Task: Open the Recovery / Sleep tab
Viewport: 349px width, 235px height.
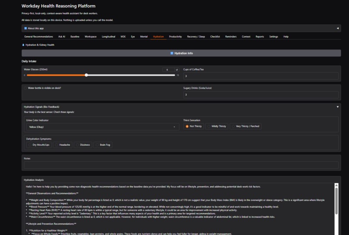Action: 196,36
